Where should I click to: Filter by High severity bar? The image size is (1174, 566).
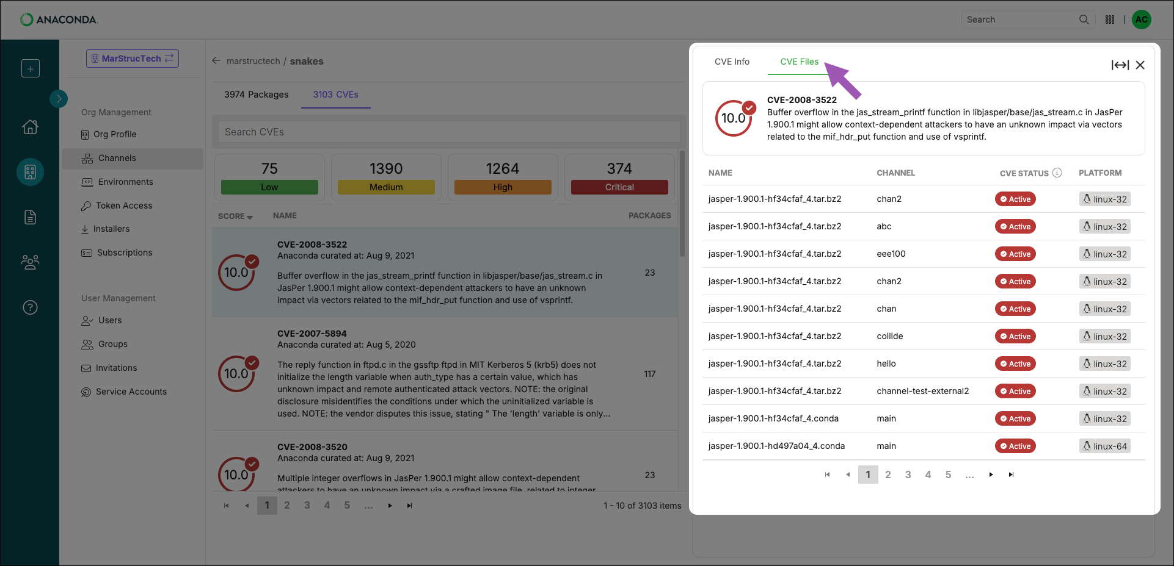pyautogui.click(x=503, y=187)
